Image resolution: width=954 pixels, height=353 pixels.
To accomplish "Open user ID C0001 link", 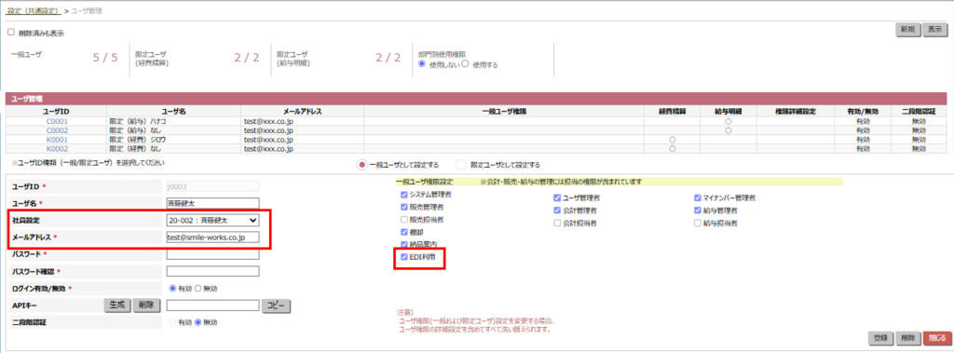I will click(57, 121).
